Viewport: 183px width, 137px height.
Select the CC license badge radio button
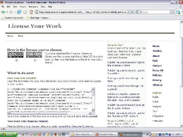click(17, 60)
